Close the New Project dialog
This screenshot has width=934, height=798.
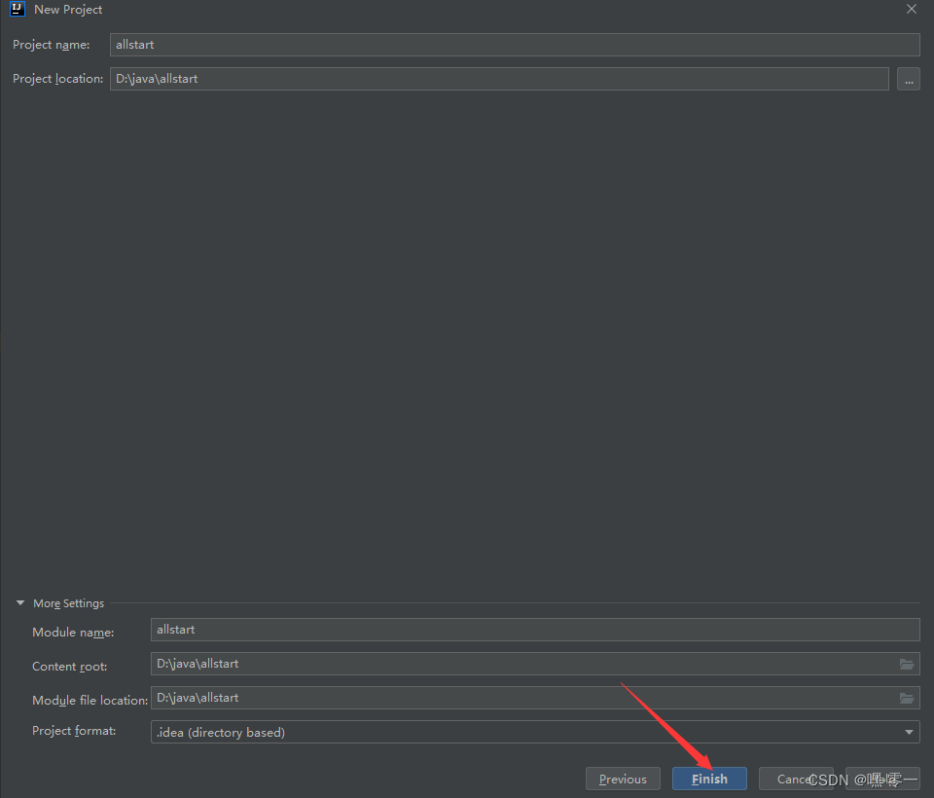point(912,9)
